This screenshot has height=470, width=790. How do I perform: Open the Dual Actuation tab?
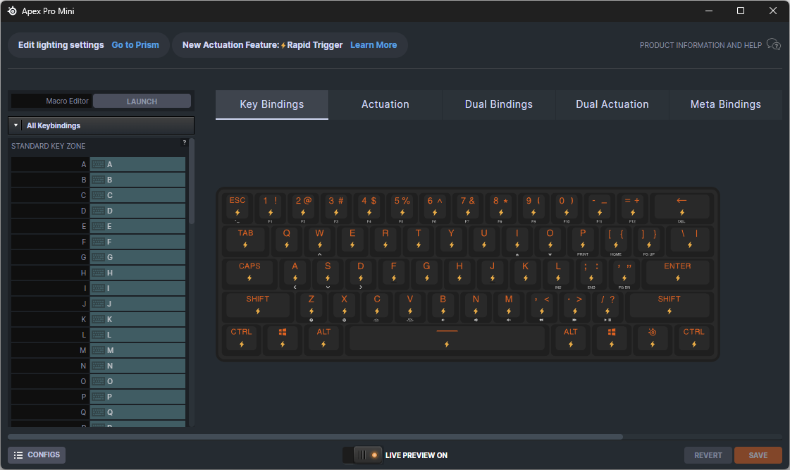click(x=612, y=104)
